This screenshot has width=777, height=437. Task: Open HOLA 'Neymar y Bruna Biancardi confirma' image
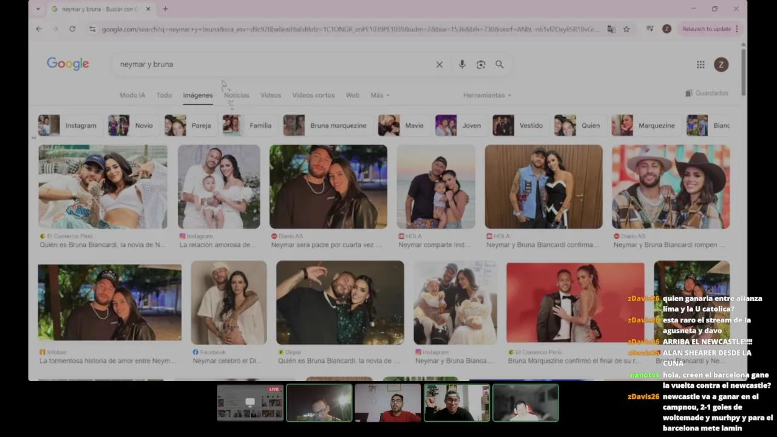544,186
